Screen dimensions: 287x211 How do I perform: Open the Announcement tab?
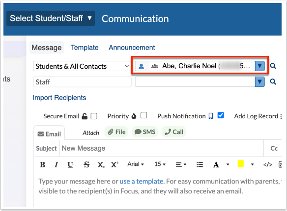(x=132, y=48)
